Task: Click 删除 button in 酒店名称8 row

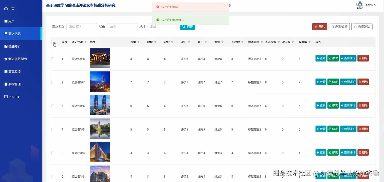Action: [x=363, y=58]
